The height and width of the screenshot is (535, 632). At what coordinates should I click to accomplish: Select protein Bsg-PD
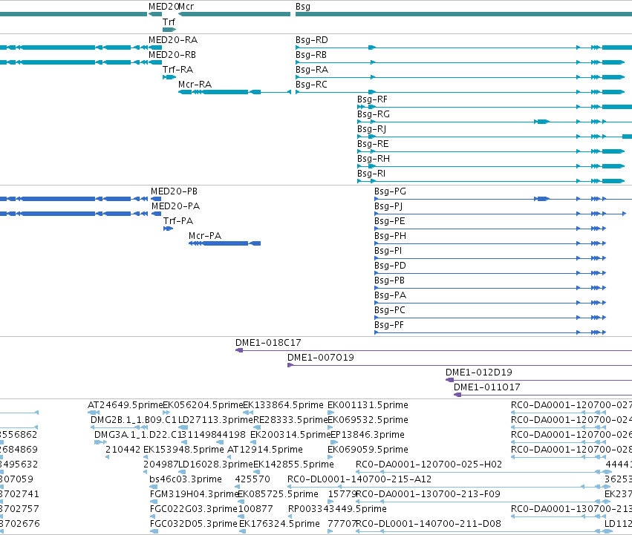390,266
